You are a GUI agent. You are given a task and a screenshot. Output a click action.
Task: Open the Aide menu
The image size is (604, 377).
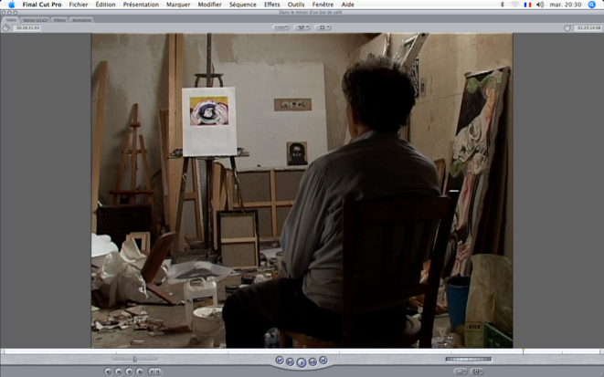point(347,5)
